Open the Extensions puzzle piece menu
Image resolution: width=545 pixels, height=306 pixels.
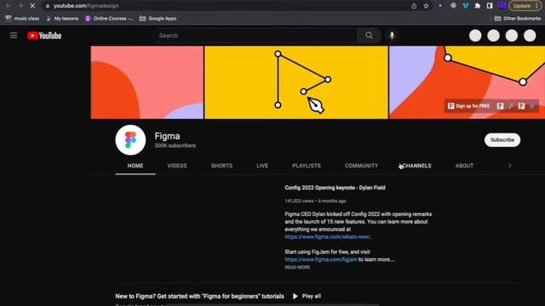pyautogui.click(x=478, y=6)
